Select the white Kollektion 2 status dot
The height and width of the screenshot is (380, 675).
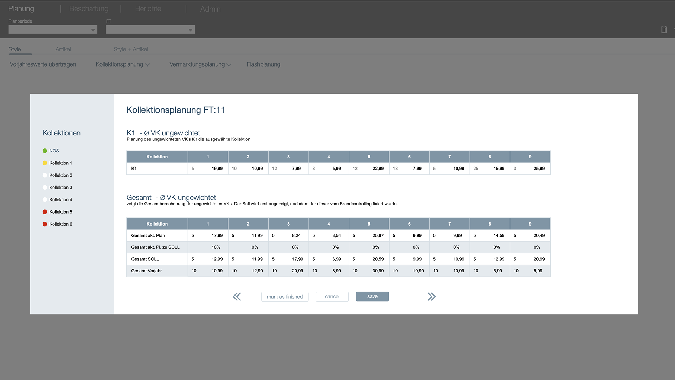click(x=45, y=175)
